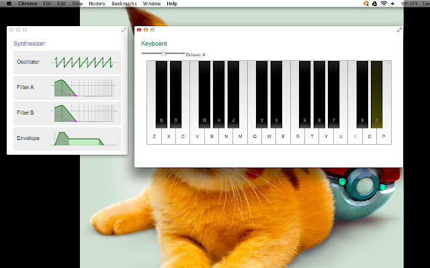430x268 pixels.
Task: Play the white piano key C
Action: (183, 136)
